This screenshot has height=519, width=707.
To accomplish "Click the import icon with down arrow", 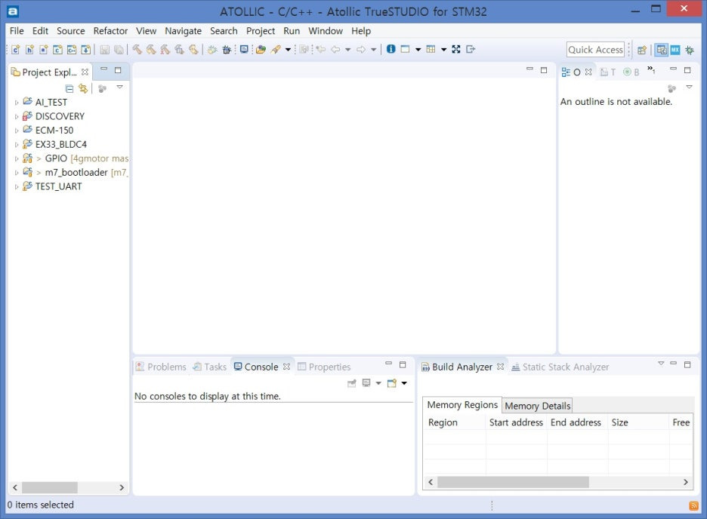I will click(x=85, y=50).
